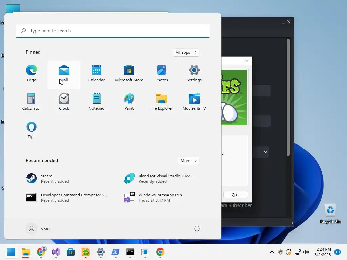Open Settings from pinned apps
Screen dimensions: 347x260
tap(194, 73)
